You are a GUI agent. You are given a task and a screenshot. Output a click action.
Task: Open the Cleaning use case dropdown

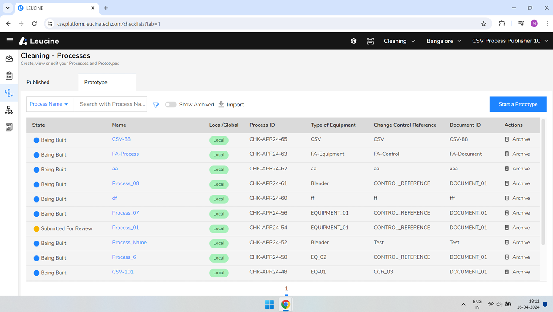pyautogui.click(x=399, y=41)
